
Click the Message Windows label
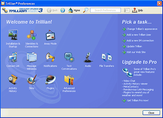(x=32, y=67)
